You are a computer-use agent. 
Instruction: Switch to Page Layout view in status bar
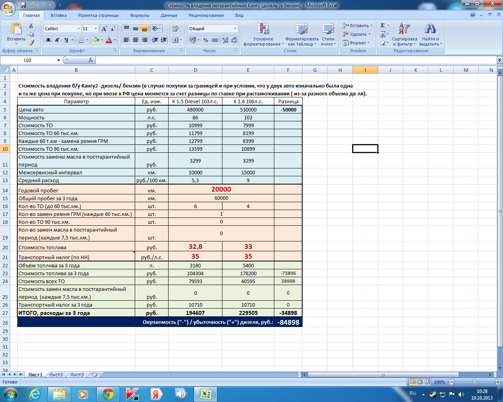click(420, 382)
